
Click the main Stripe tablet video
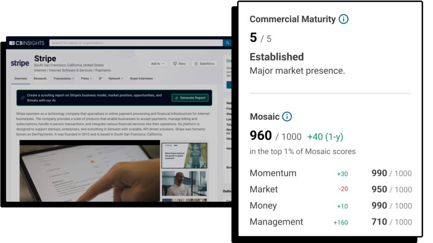90,171
